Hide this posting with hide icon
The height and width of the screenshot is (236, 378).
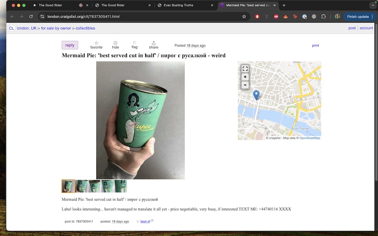click(116, 43)
